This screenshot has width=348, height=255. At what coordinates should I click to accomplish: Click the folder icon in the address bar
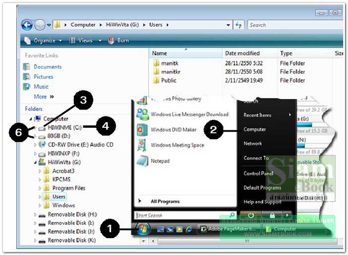pos(58,25)
